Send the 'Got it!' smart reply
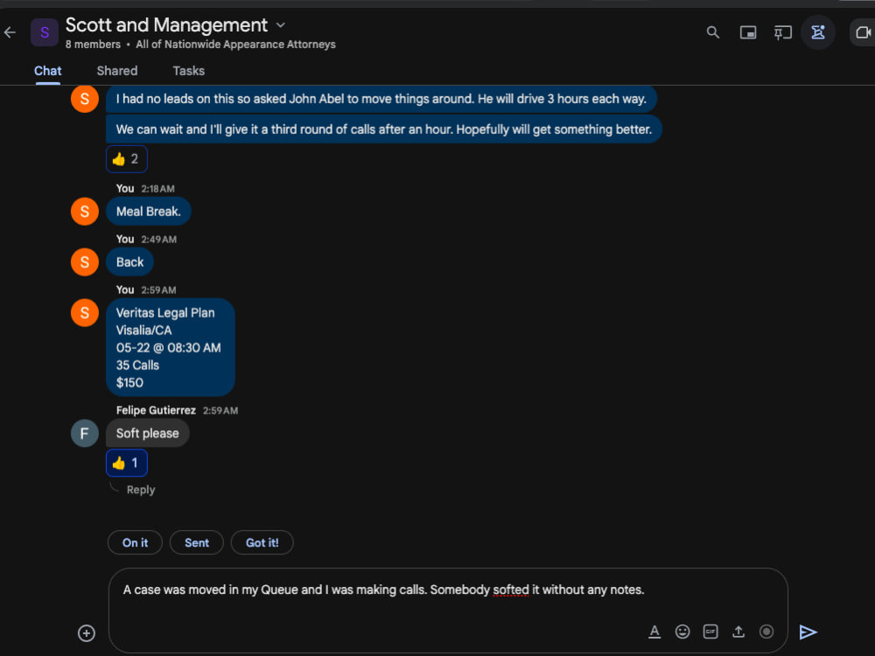The image size is (875, 656). tap(262, 543)
